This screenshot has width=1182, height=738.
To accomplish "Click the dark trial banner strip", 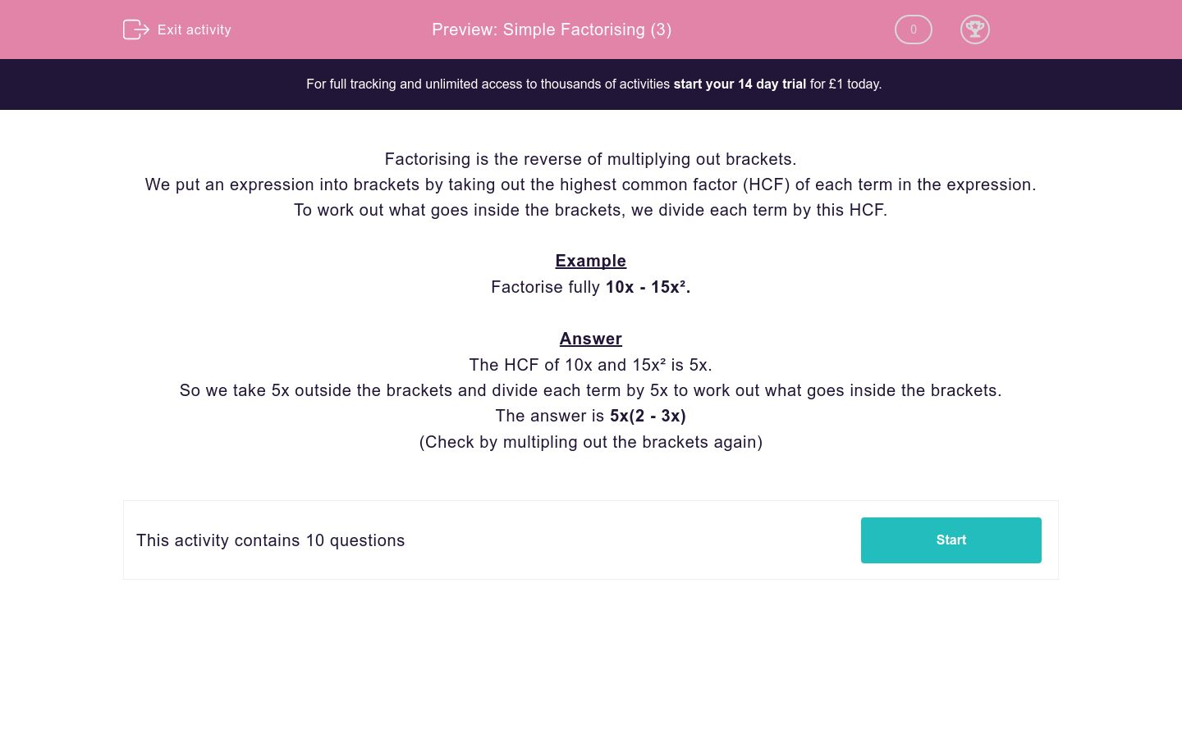I will click(x=591, y=84).
